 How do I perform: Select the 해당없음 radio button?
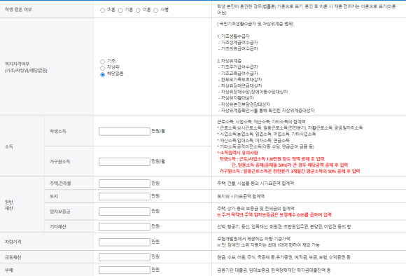coord(102,75)
